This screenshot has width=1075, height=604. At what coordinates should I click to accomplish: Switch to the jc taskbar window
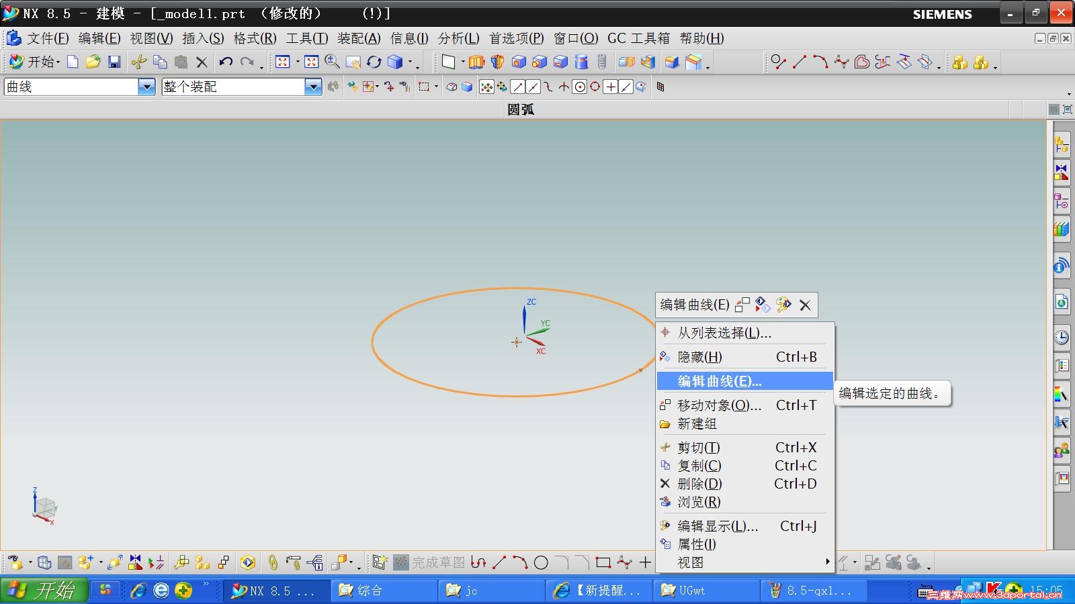point(491,591)
